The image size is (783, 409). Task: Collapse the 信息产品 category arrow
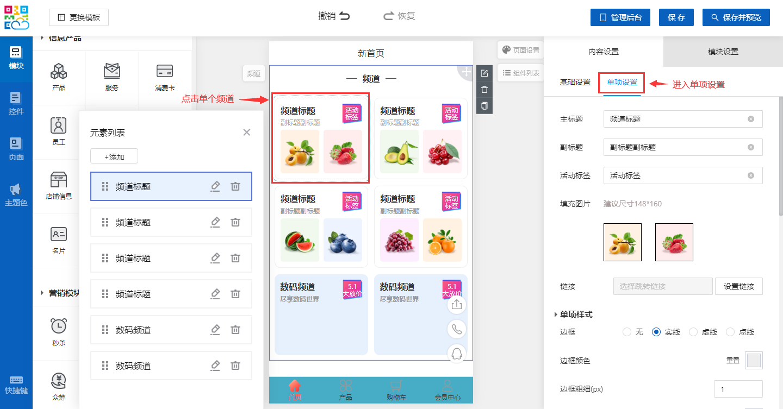[42, 38]
